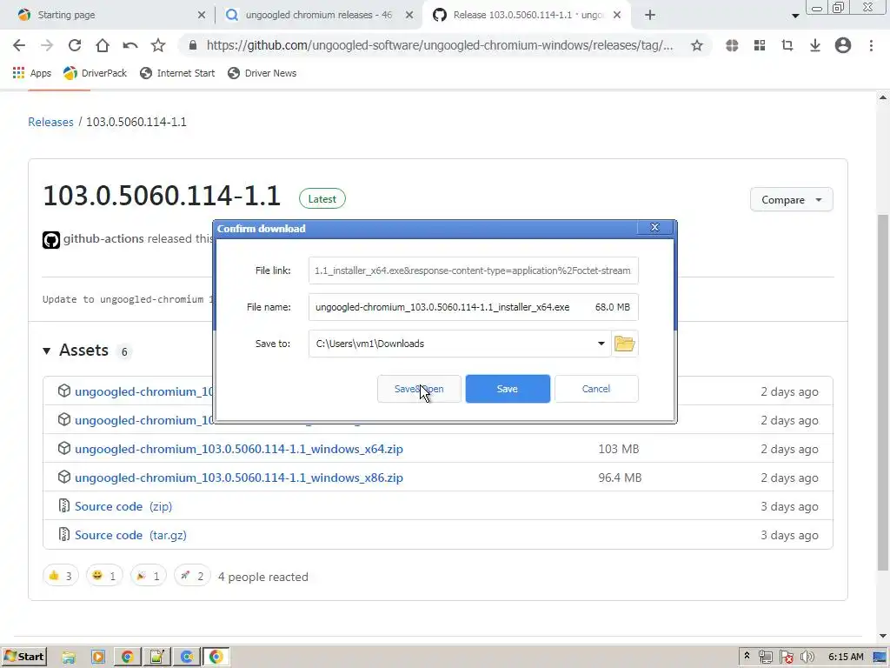Open the browser downloads arrow icon
The image size is (890, 668).
coord(815,45)
